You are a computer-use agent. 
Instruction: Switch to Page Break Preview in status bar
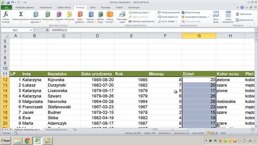(216, 133)
